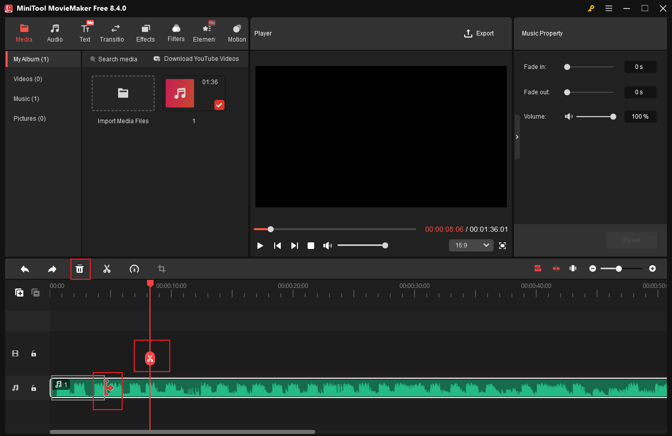This screenshot has width=672, height=436.
Task: Open Download YouTube Videos link
Action: [x=197, y=59]
